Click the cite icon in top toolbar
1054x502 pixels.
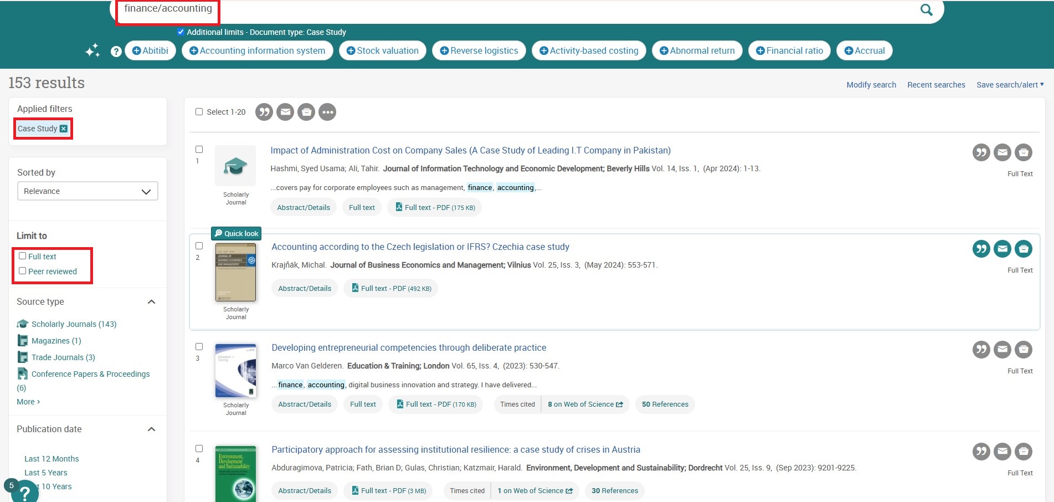pos(264,112)
